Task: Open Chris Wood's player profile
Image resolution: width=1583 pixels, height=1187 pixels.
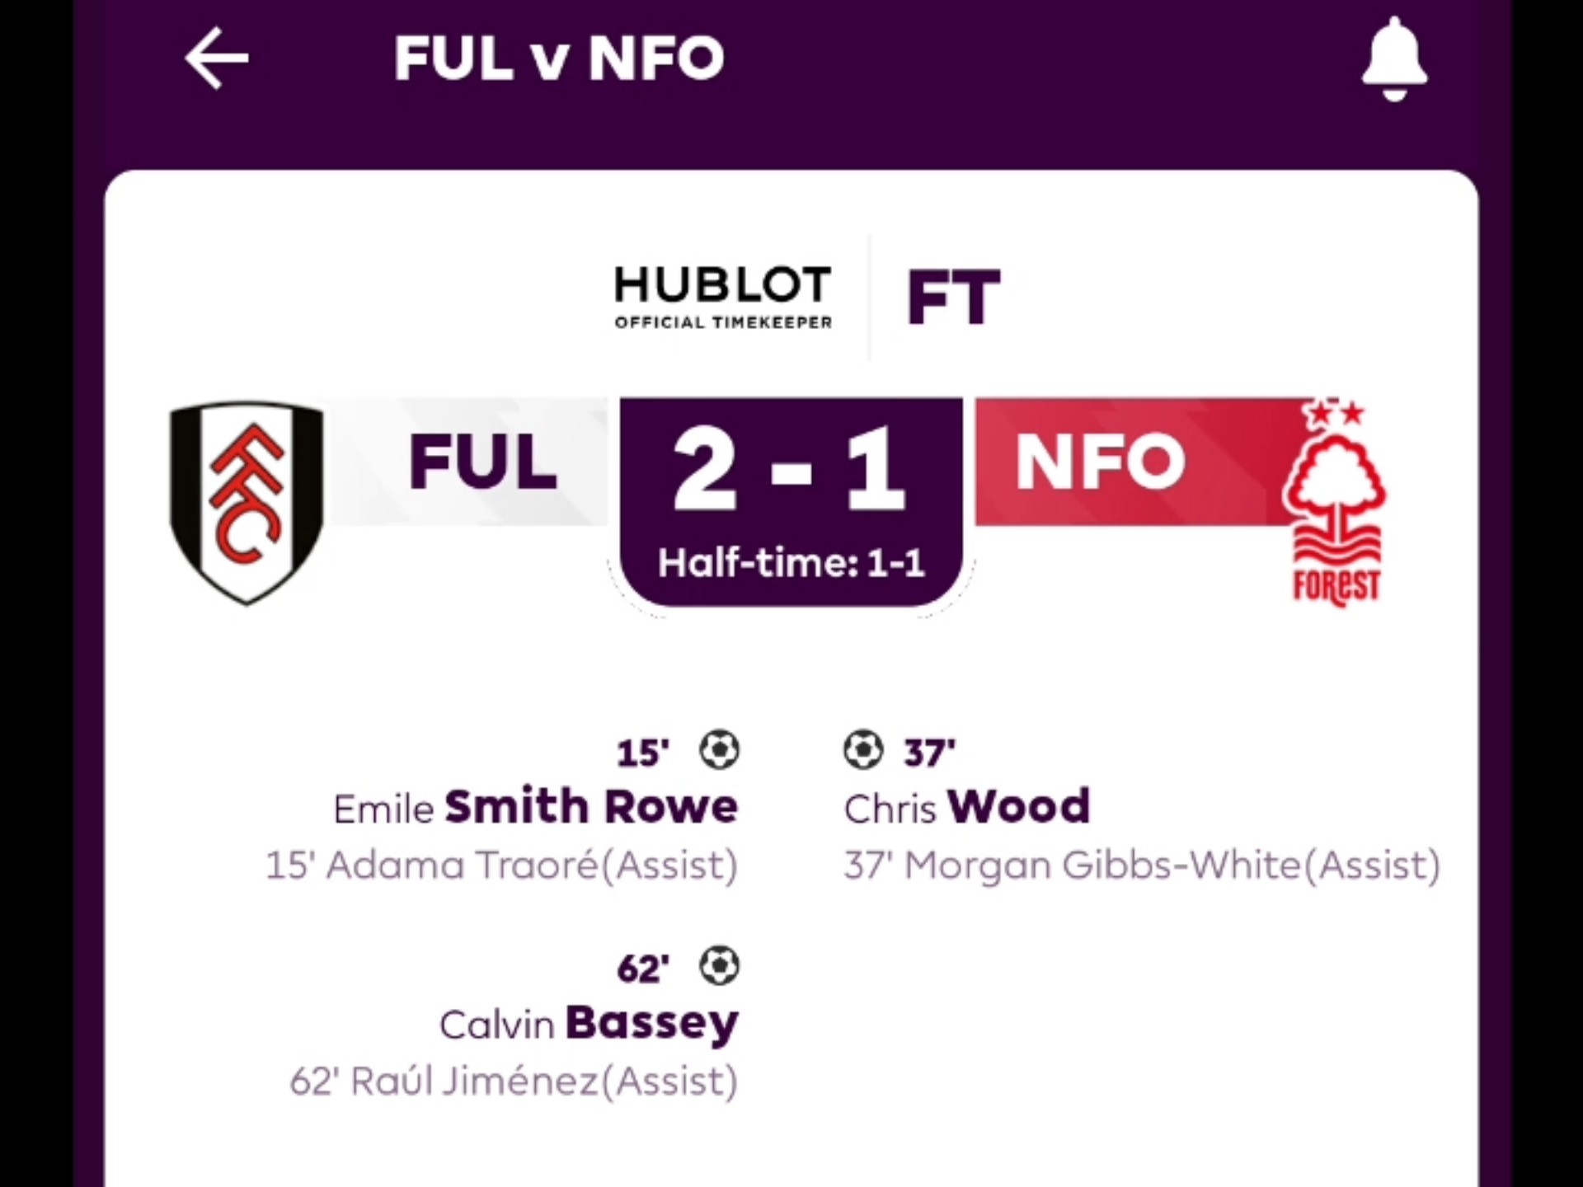Action: click(x=967, y=807)
